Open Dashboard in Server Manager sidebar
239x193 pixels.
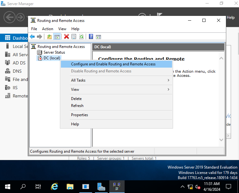click(x=14, y=38)
